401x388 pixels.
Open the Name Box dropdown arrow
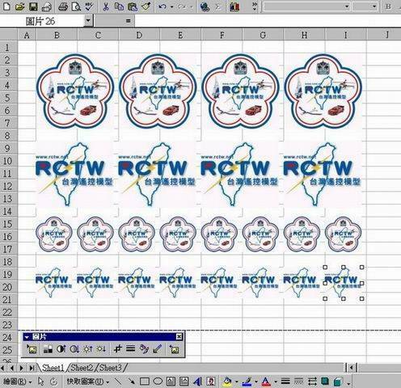(88, 20)
